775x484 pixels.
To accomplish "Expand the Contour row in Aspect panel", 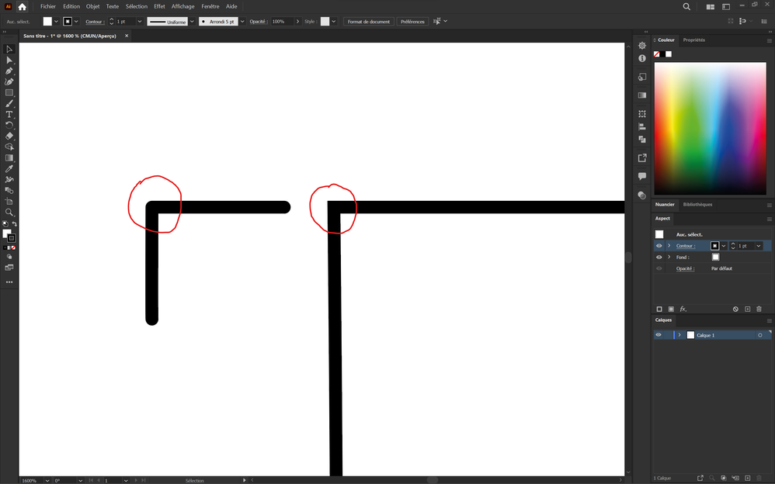I will coord(669,245).
